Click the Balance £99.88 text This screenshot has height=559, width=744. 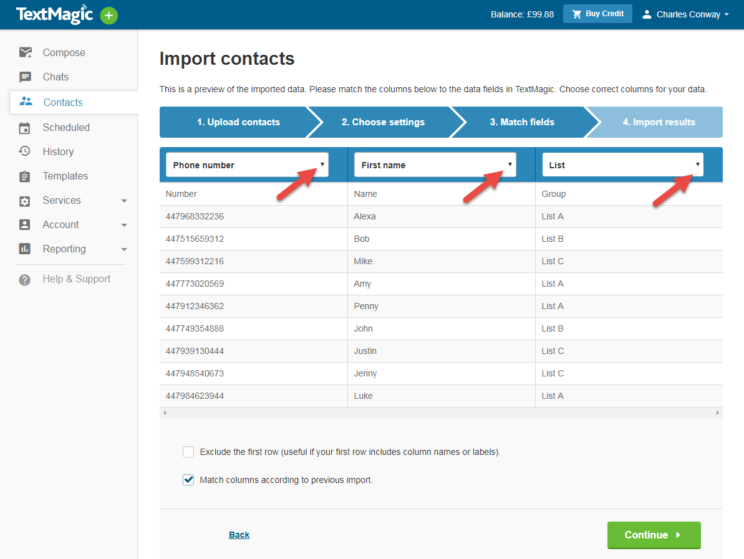[522, 15]
